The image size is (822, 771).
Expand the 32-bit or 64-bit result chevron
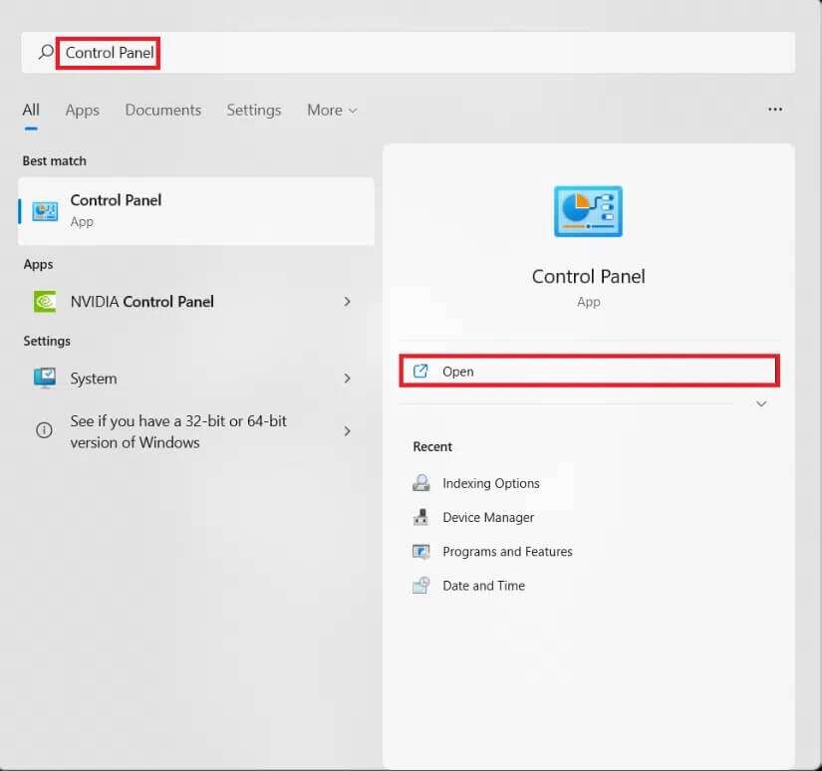click(x=347, y=431)
